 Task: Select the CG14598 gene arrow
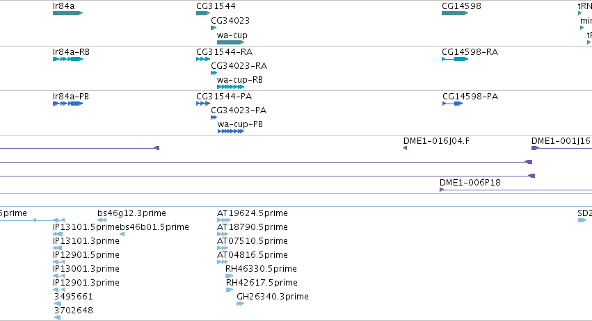[x=455, y=13]
